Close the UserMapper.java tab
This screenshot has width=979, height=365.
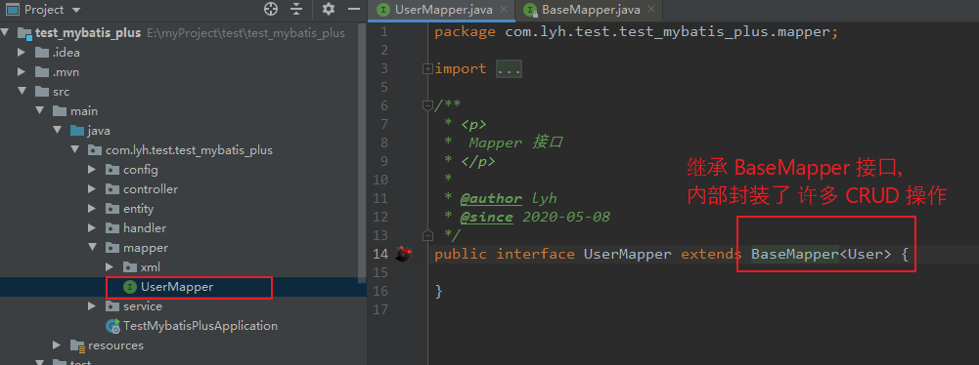504,10
